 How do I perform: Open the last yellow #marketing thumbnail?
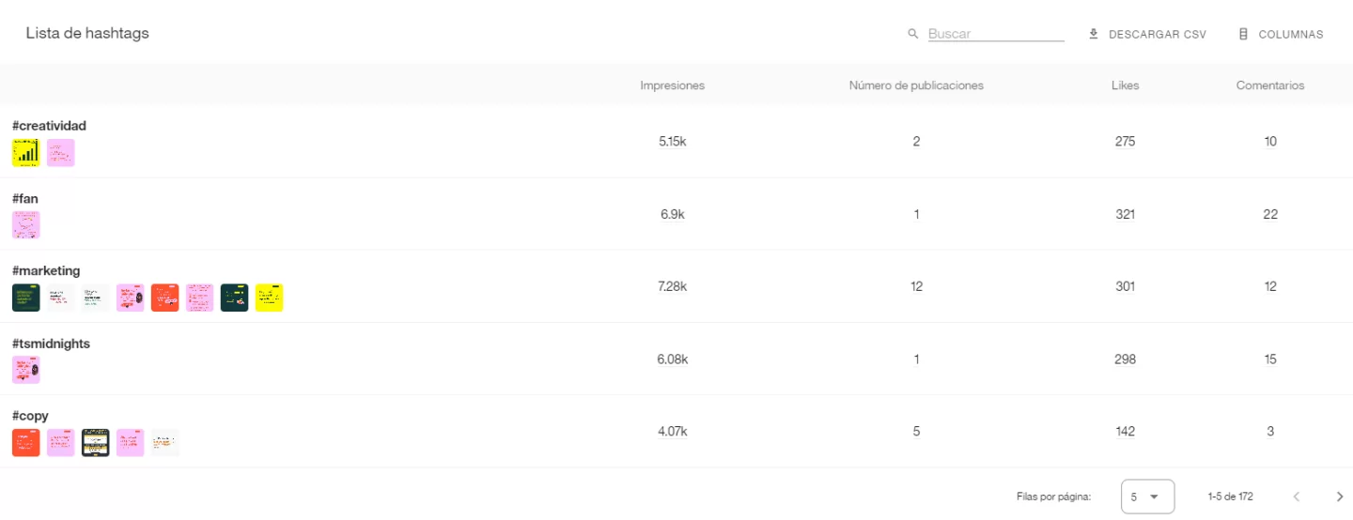tap(270, 298)
